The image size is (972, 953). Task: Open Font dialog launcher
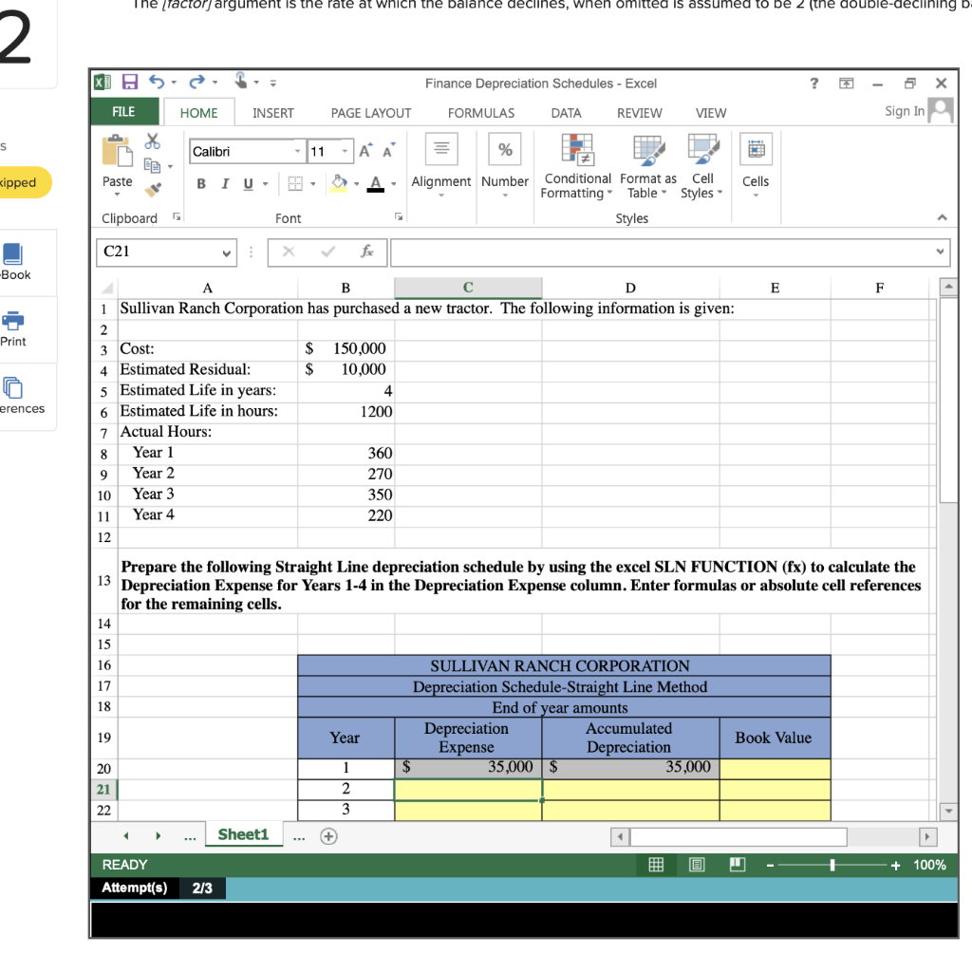399,216
